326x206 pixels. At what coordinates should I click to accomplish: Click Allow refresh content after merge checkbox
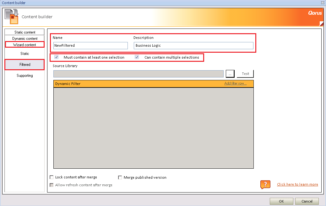point(52,185)
